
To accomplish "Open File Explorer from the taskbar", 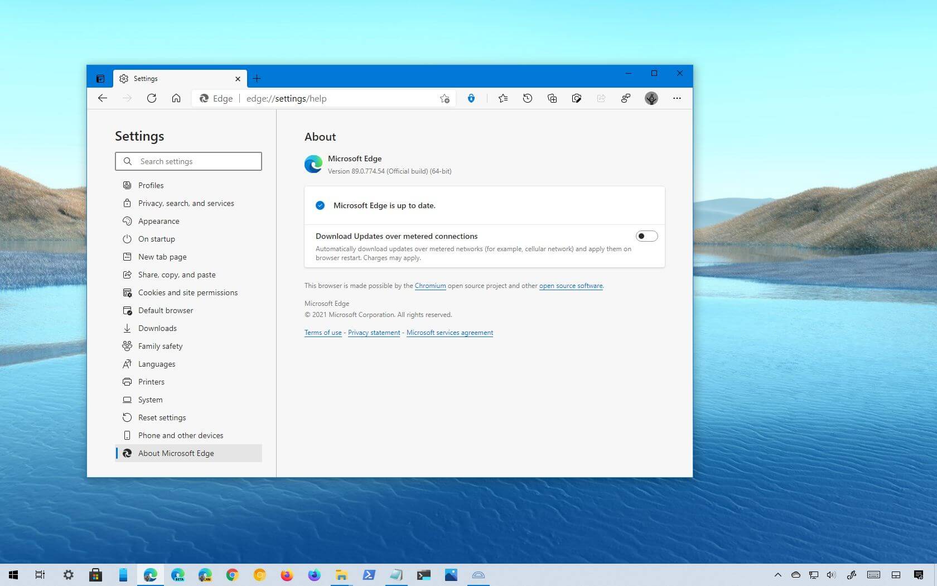I will coord(341,575).
